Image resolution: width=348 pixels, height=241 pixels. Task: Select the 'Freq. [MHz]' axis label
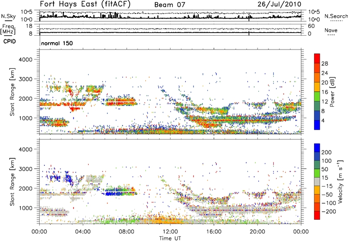8,29
